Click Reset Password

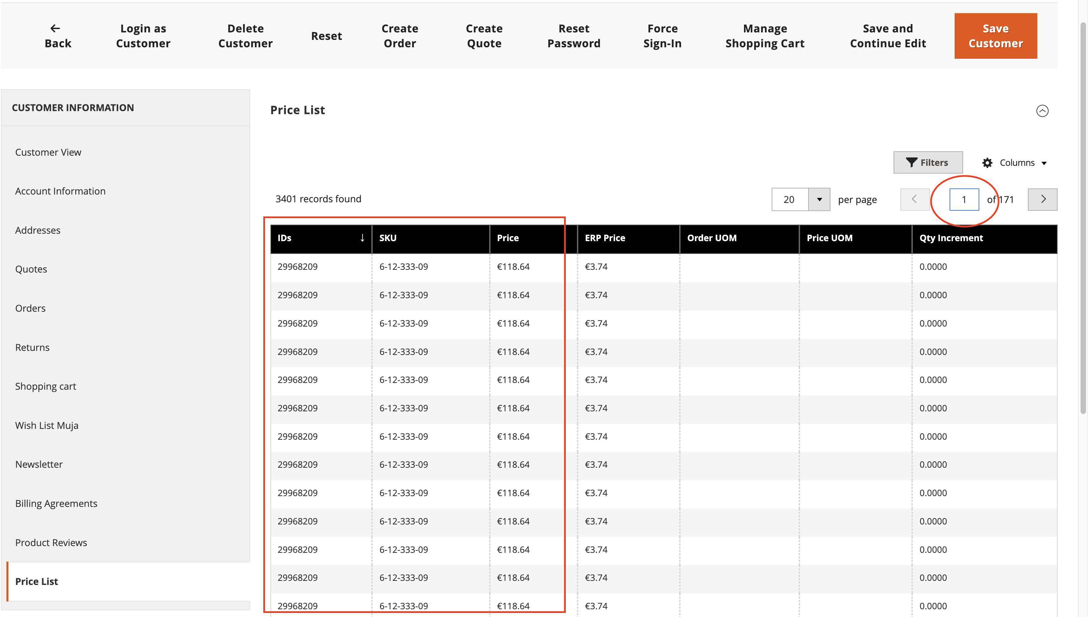click(574, 36)
